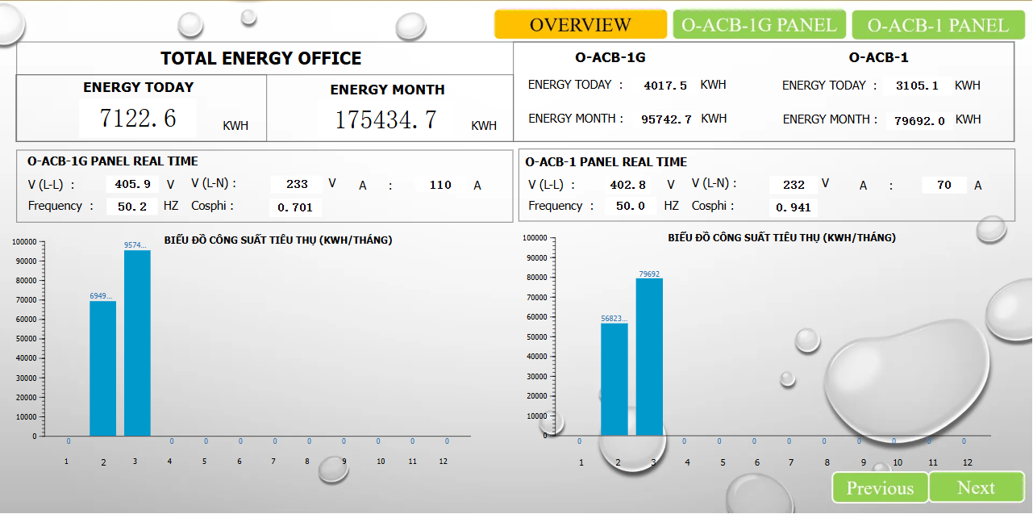
Task: Click O-ACB-1 Energy Today value 3105.1
Action: point(917,86)
